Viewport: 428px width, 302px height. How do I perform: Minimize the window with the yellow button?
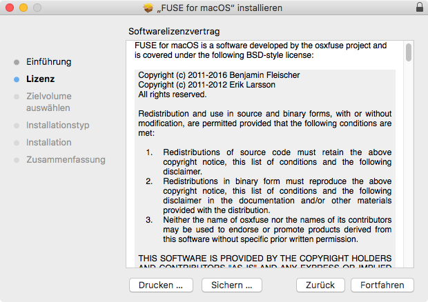tap(23, 8)
